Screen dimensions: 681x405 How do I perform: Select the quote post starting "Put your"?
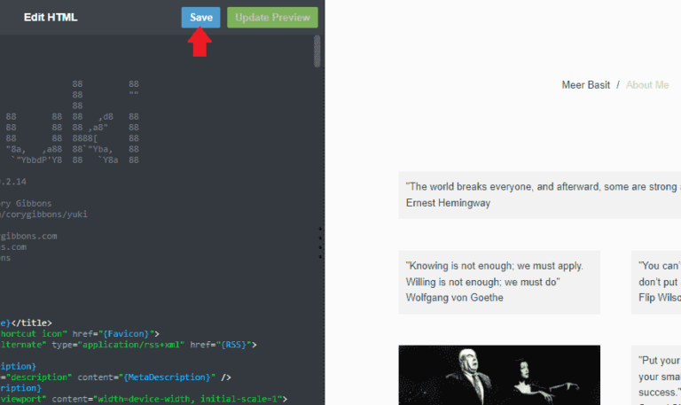point(656,376)
